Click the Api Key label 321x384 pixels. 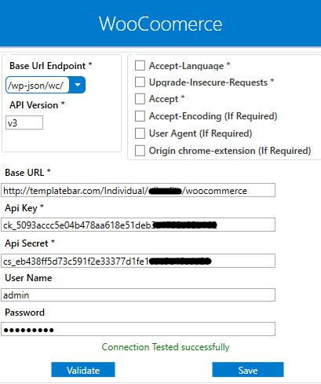(24, 208)
